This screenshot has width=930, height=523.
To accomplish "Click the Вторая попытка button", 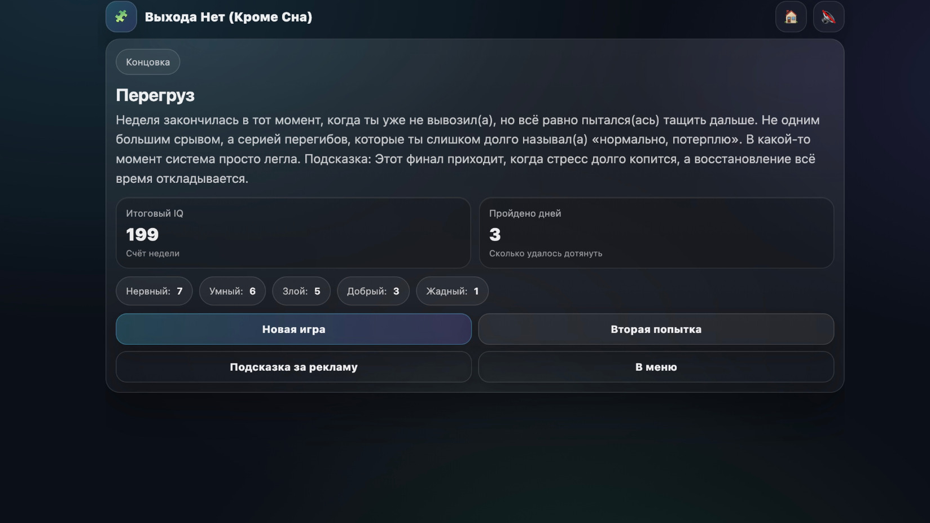I will click(656, 329).
